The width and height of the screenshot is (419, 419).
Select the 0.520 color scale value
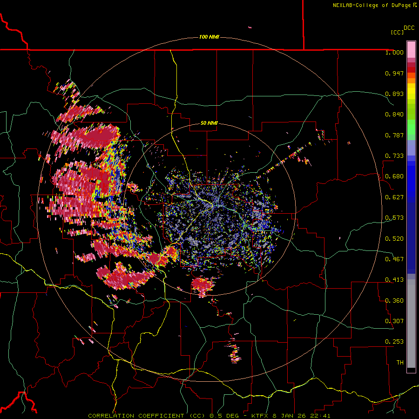(x=394, y=238)
